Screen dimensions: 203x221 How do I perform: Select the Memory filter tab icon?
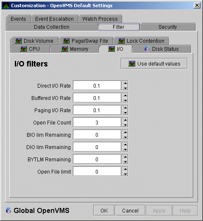click(x=64, y=49)
